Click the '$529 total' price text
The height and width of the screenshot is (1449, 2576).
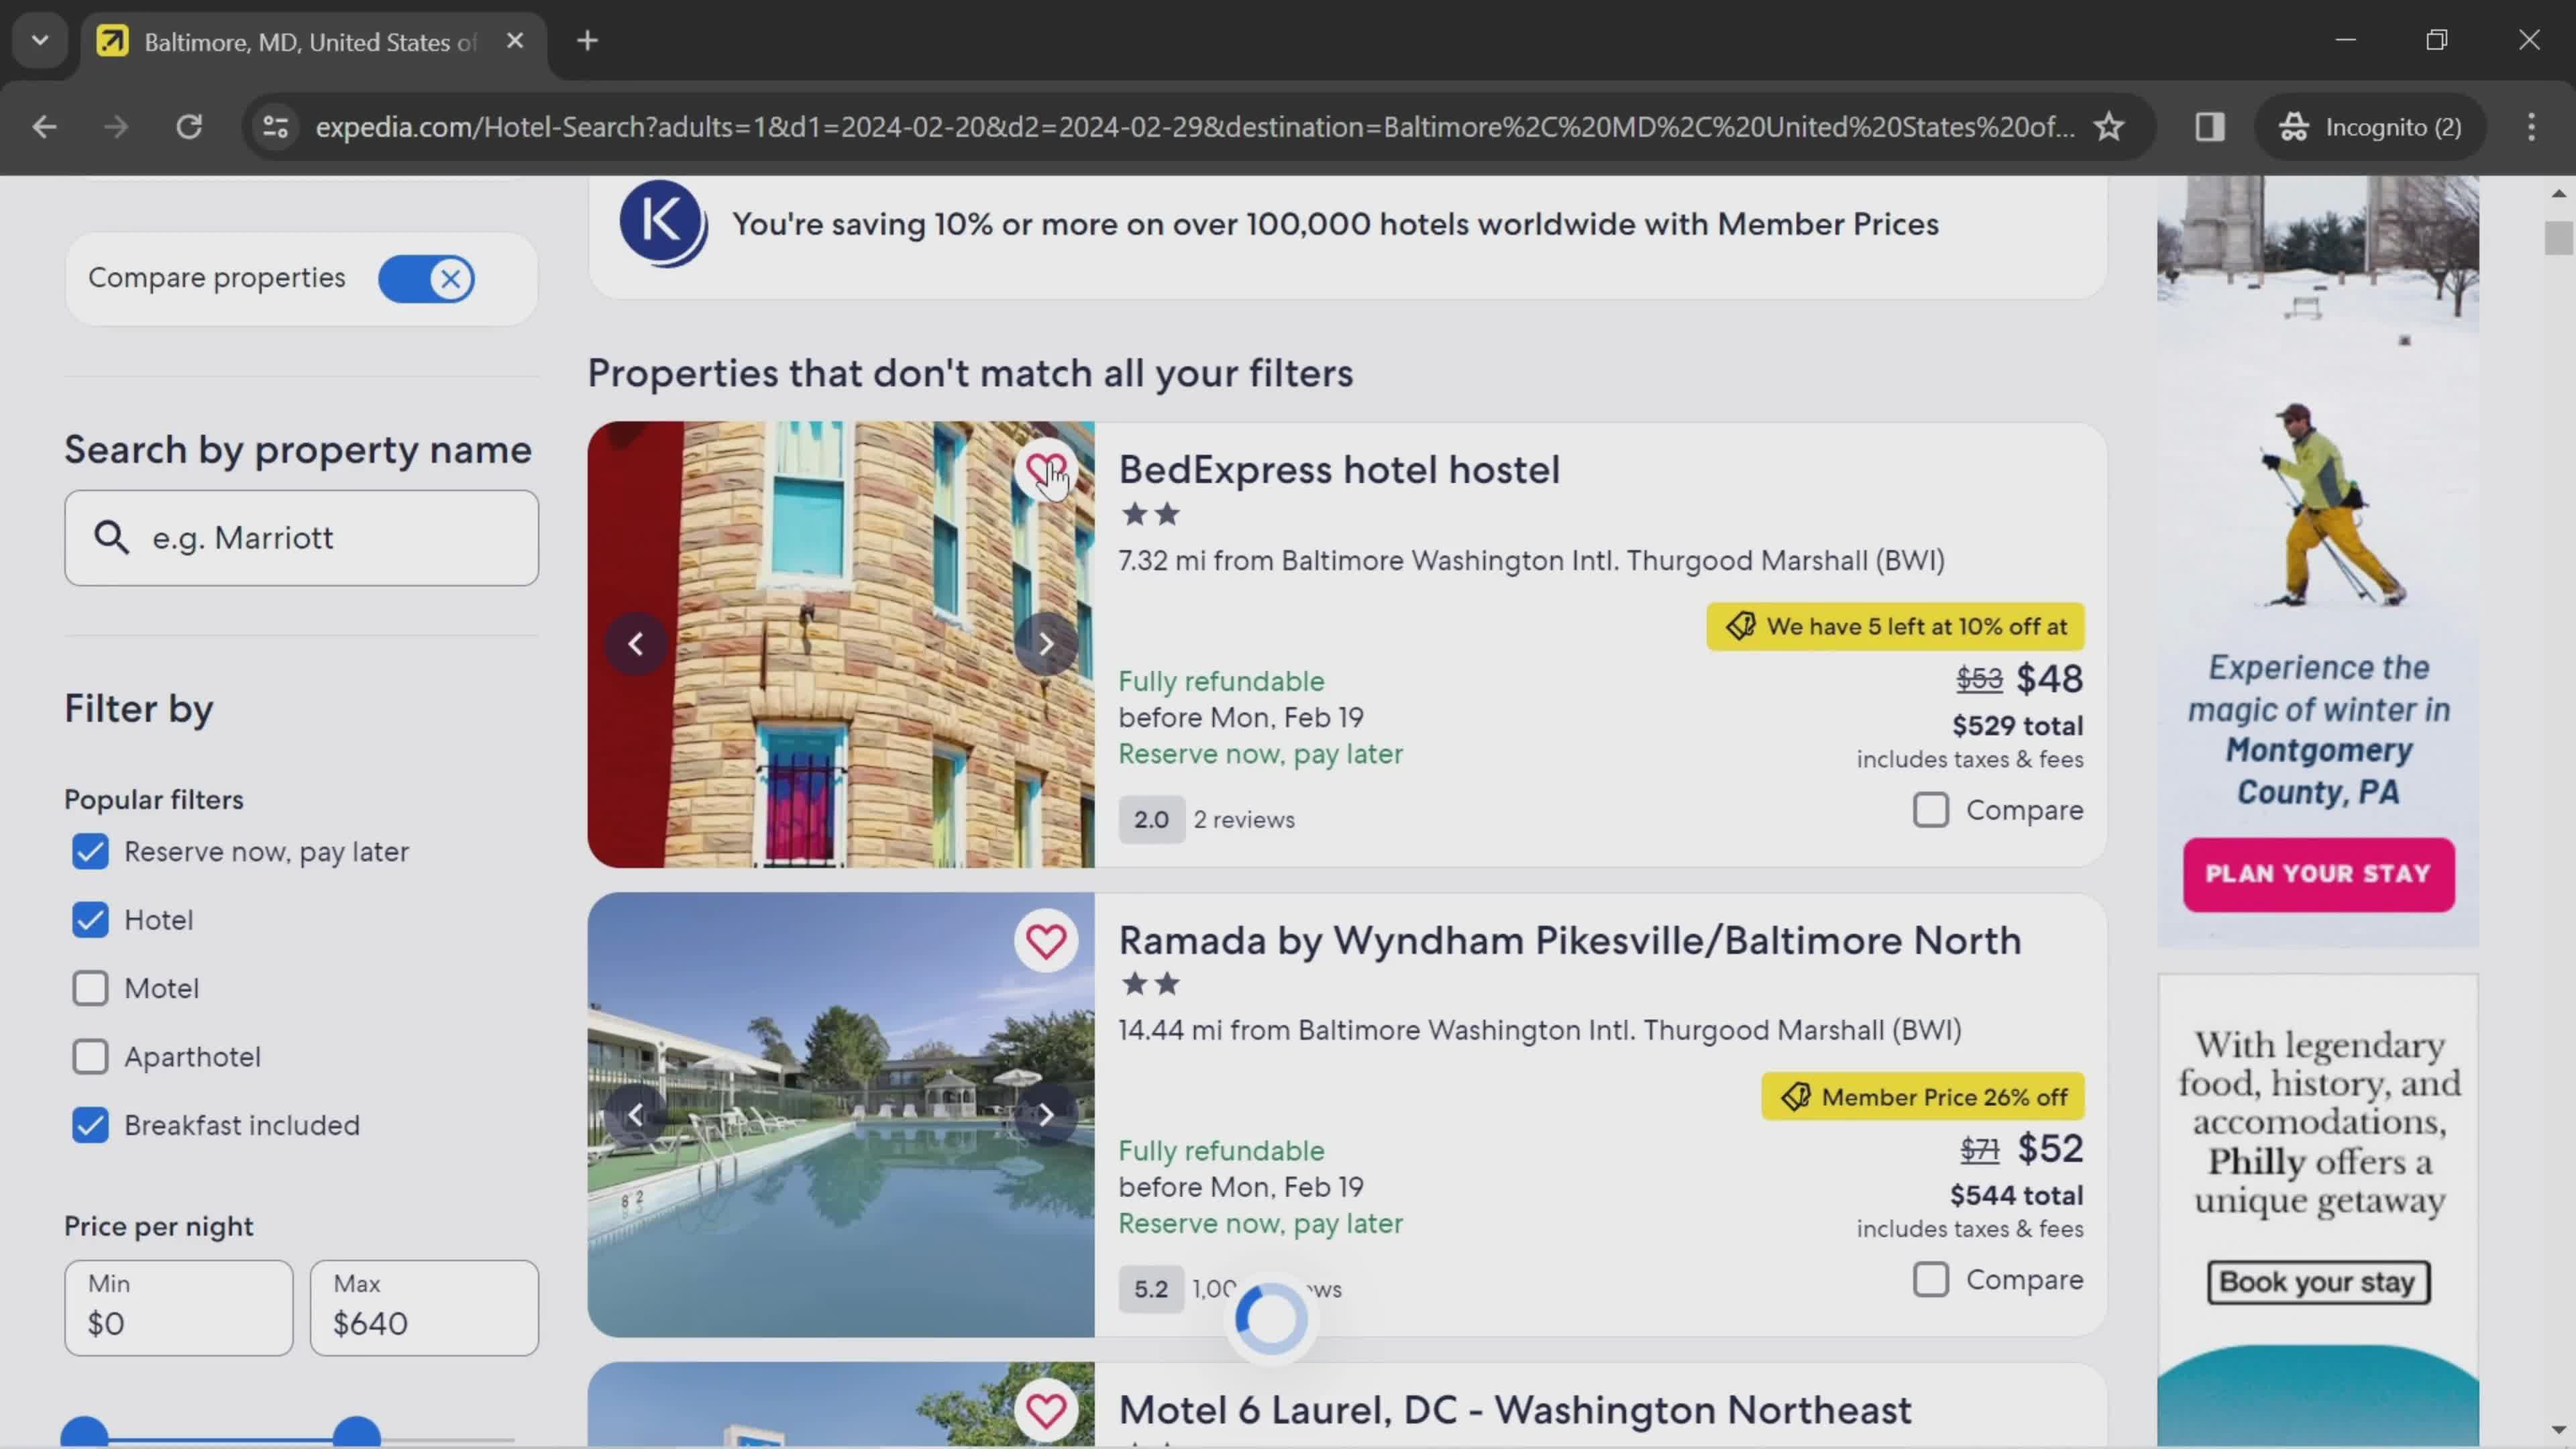2018,726
